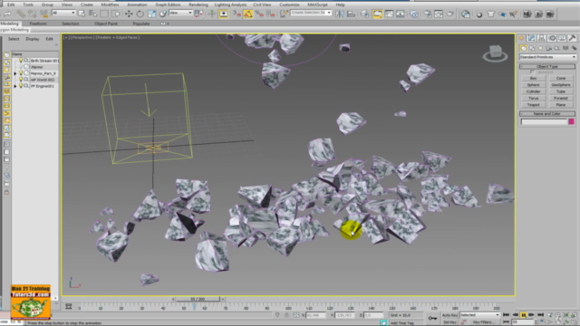Switch to the Object Paint ribbon tab

click(106, 24)
